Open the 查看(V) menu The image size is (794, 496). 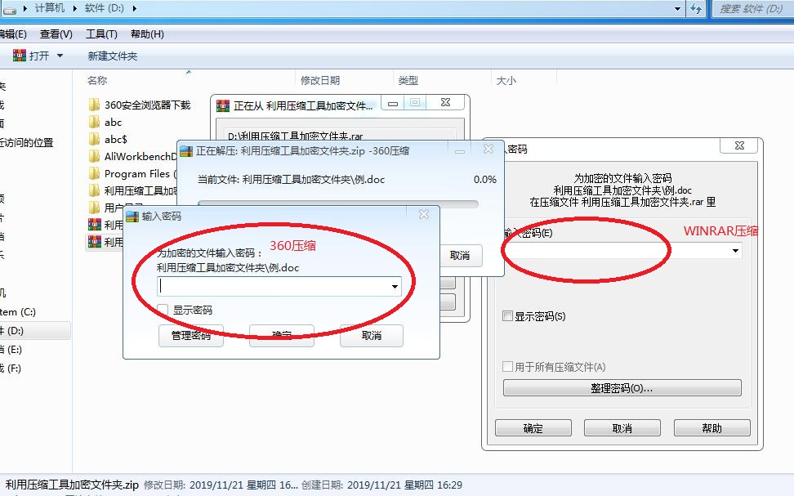tap(56, 34)
